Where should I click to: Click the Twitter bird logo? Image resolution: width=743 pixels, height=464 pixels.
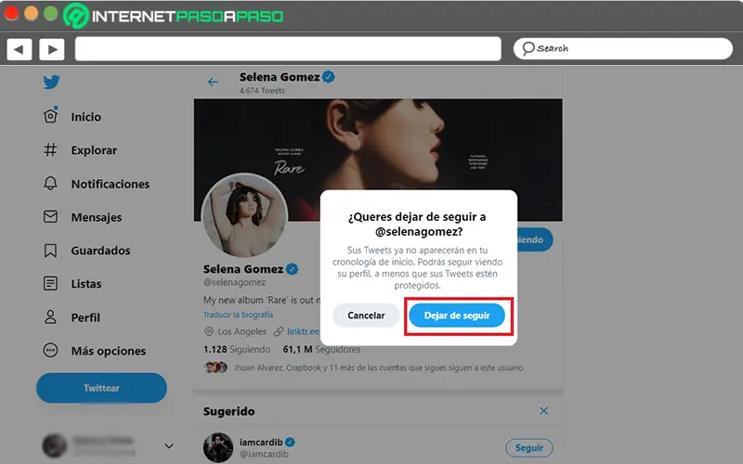52,83
